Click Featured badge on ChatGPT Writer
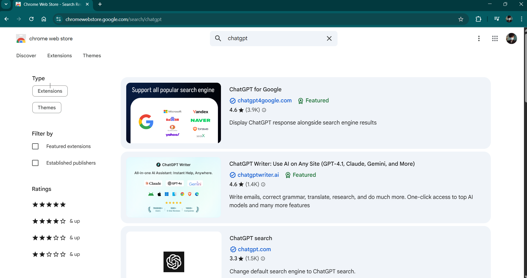Viewport: 527px width, 278px height. [301, 175]
